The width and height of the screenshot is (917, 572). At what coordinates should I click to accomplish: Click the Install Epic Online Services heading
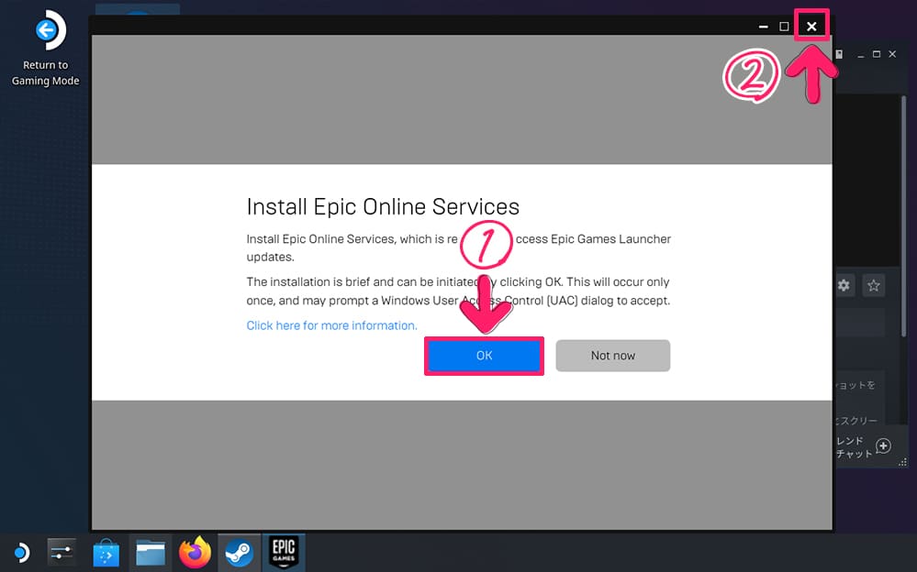click(x=383, y=207)
